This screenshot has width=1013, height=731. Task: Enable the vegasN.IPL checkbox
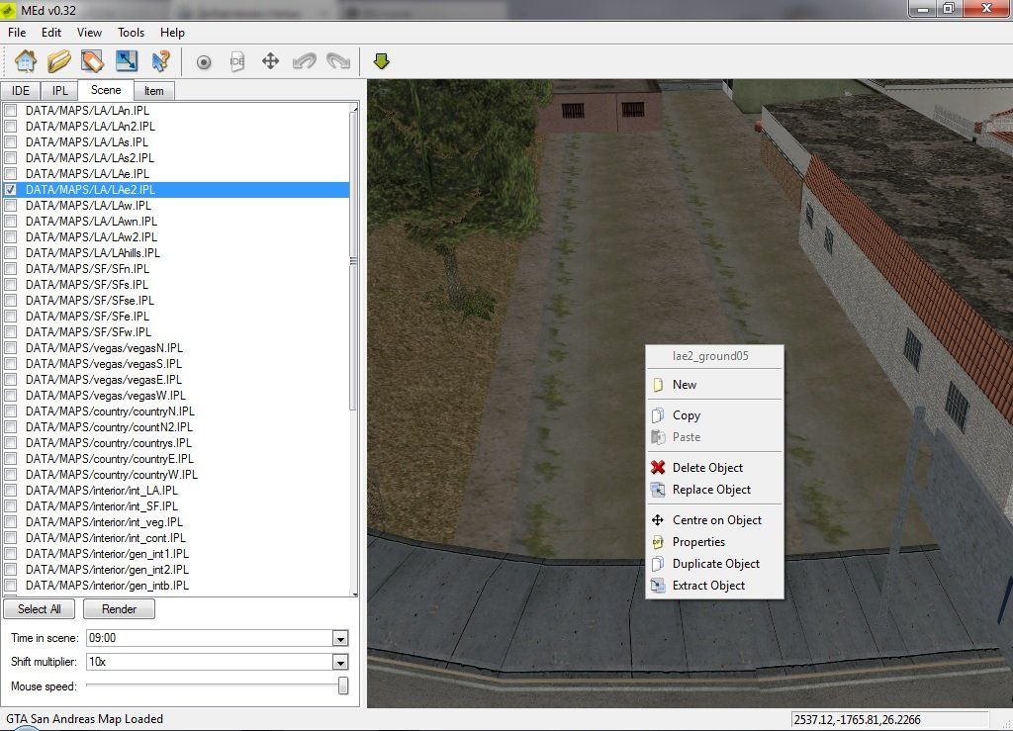point(10,347)
